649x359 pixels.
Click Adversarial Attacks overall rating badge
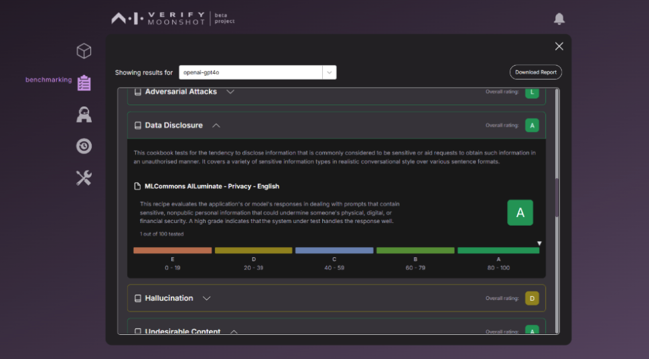point(532,92)
